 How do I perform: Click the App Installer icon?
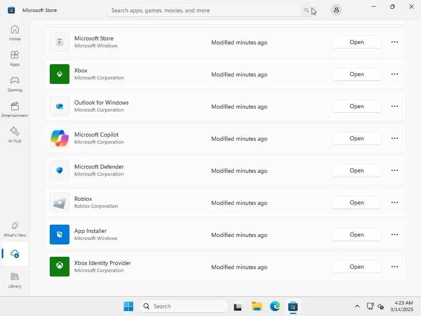[x=60, y=235]
